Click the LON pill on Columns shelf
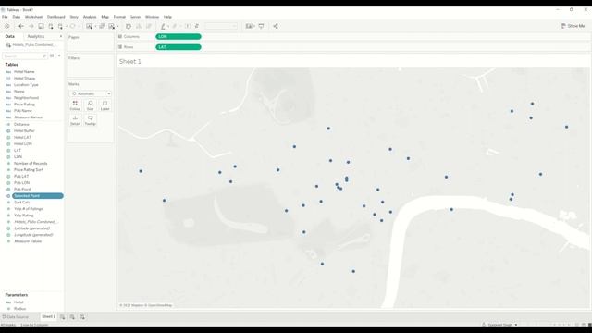The width and height of the screenshot is (592, 333). click(x=179, y=37)
